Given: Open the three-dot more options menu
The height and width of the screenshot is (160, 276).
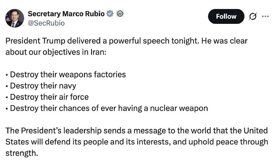Looking at the screenshot, I should coord(265,16).
